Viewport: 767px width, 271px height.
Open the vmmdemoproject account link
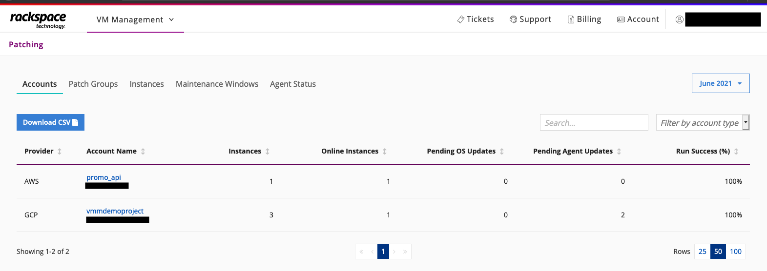115,211
